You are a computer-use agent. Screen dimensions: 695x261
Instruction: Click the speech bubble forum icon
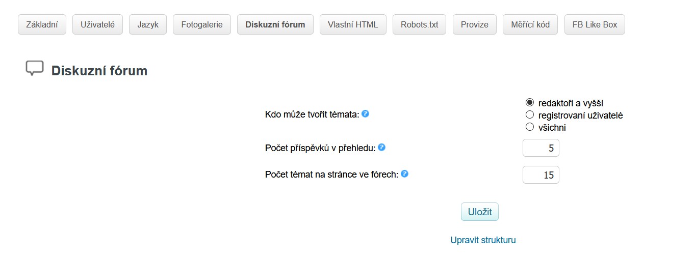point(34,69)
